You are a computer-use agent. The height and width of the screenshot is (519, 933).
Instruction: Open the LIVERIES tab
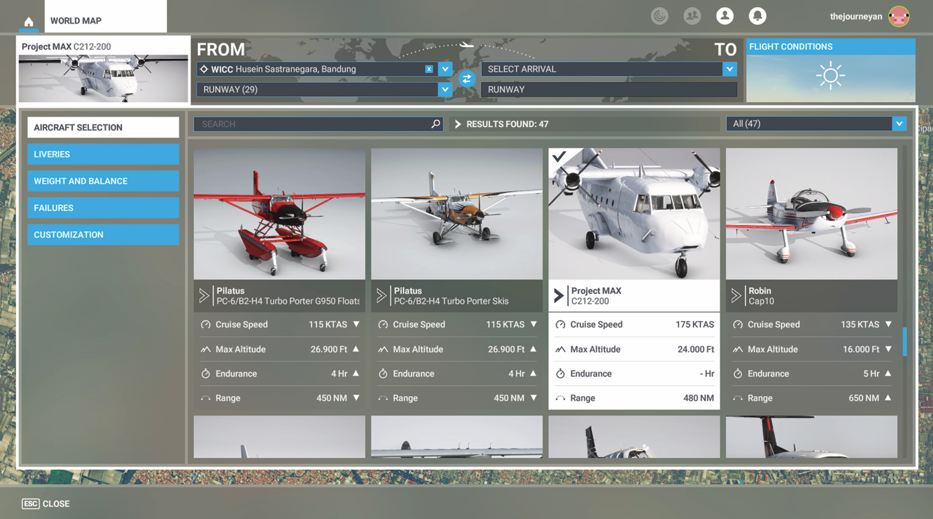click(103, 154)
